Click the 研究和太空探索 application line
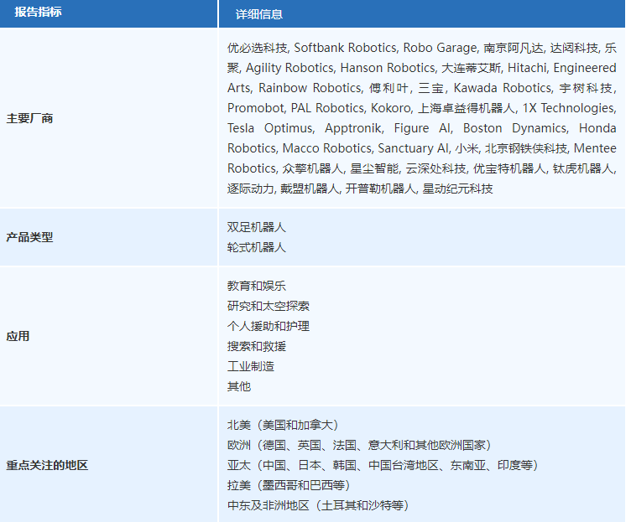631x522 pixels. click(x=268, y=306)
